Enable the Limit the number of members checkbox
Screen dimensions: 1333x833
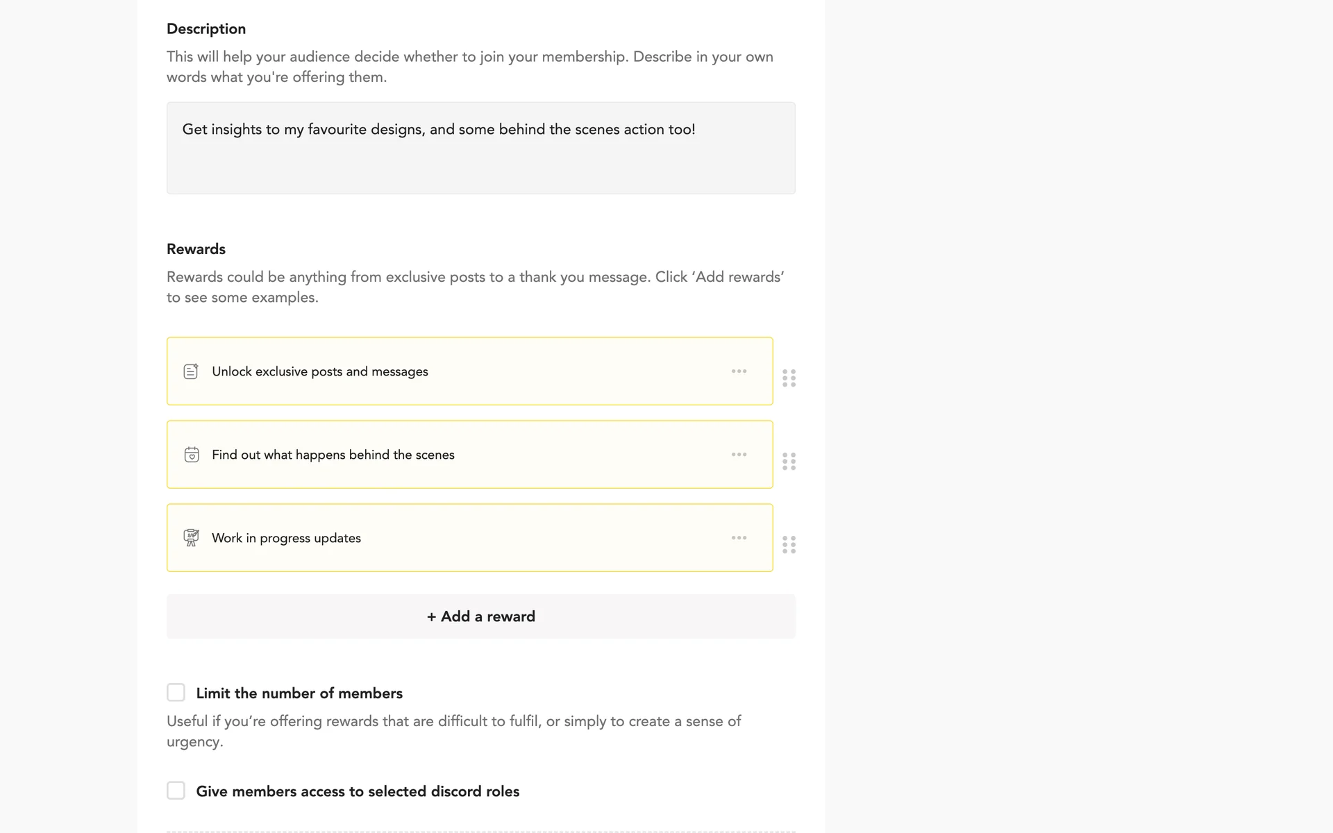coord(176,692)
